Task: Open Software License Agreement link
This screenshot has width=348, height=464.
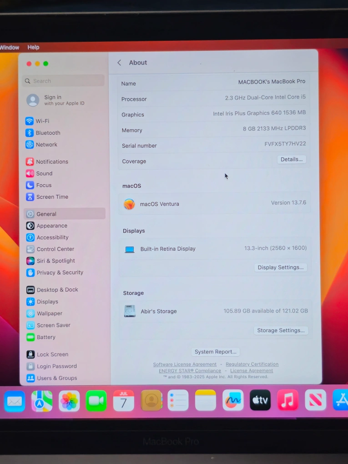Action: [x=185, y=364]
